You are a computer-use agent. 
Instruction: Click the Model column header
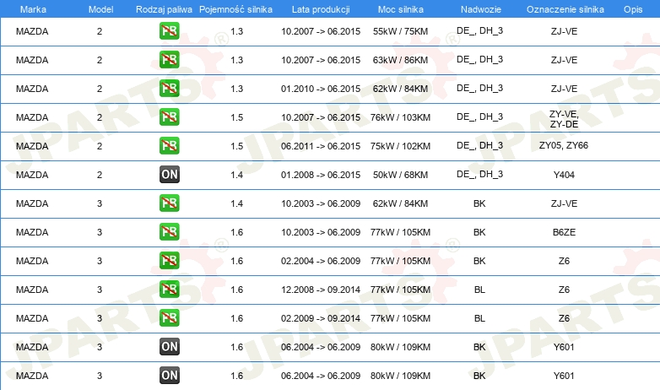[x=100, y=9]
